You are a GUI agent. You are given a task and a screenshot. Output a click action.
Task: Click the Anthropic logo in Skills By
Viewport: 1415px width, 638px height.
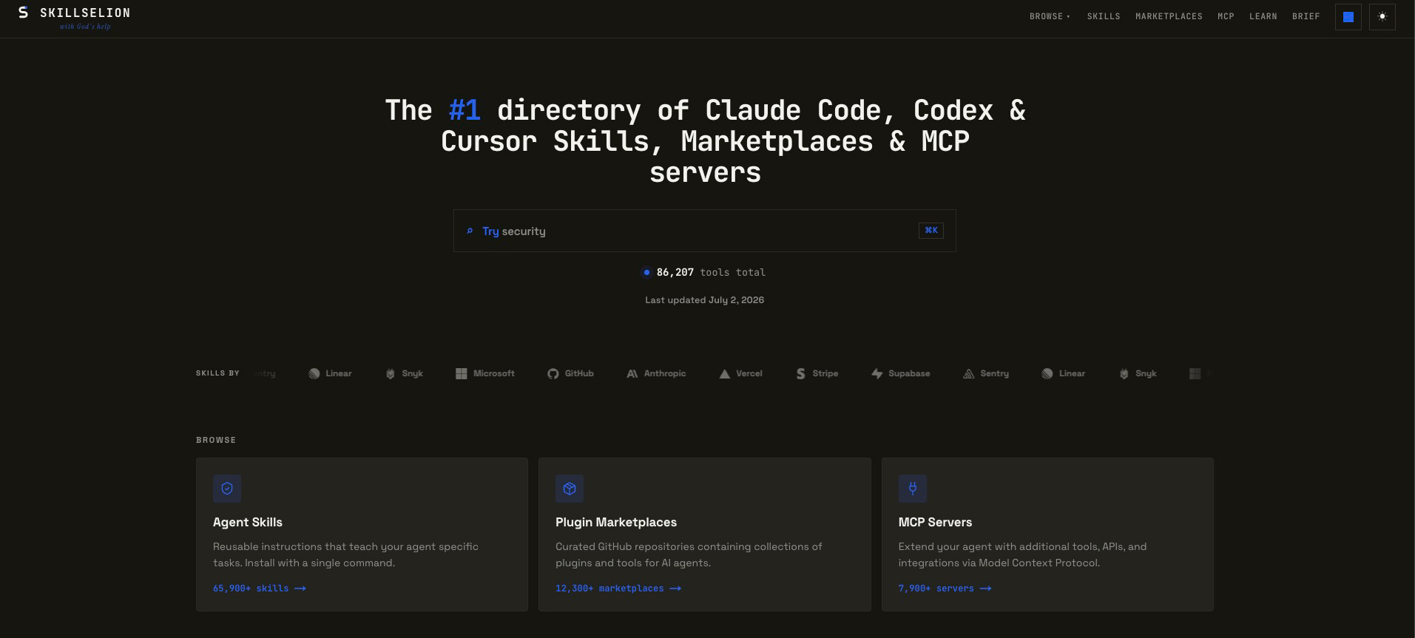coord(656,373)
